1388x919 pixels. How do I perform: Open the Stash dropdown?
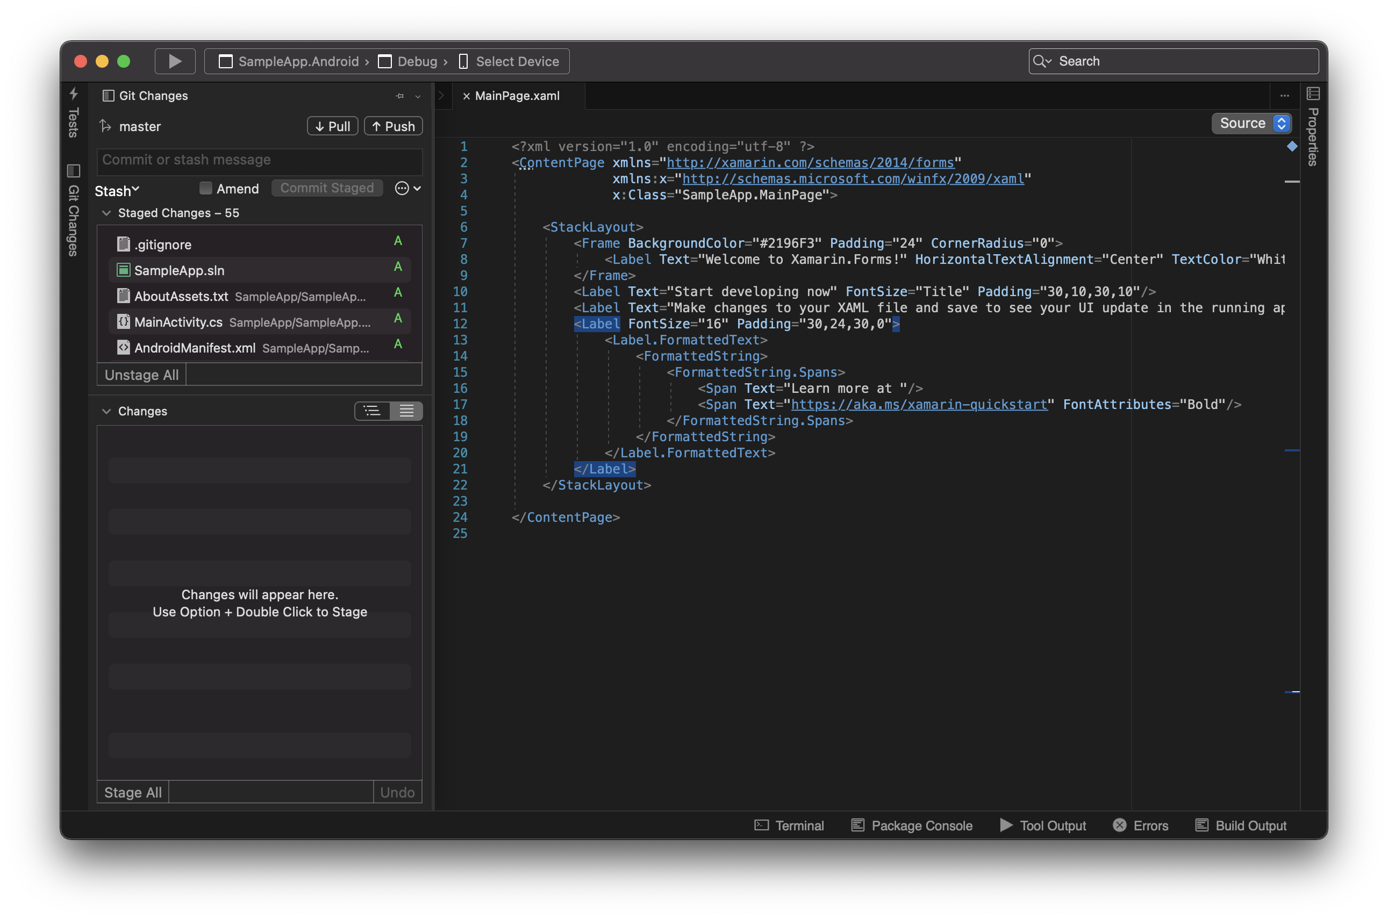click(x=117, y=190)
